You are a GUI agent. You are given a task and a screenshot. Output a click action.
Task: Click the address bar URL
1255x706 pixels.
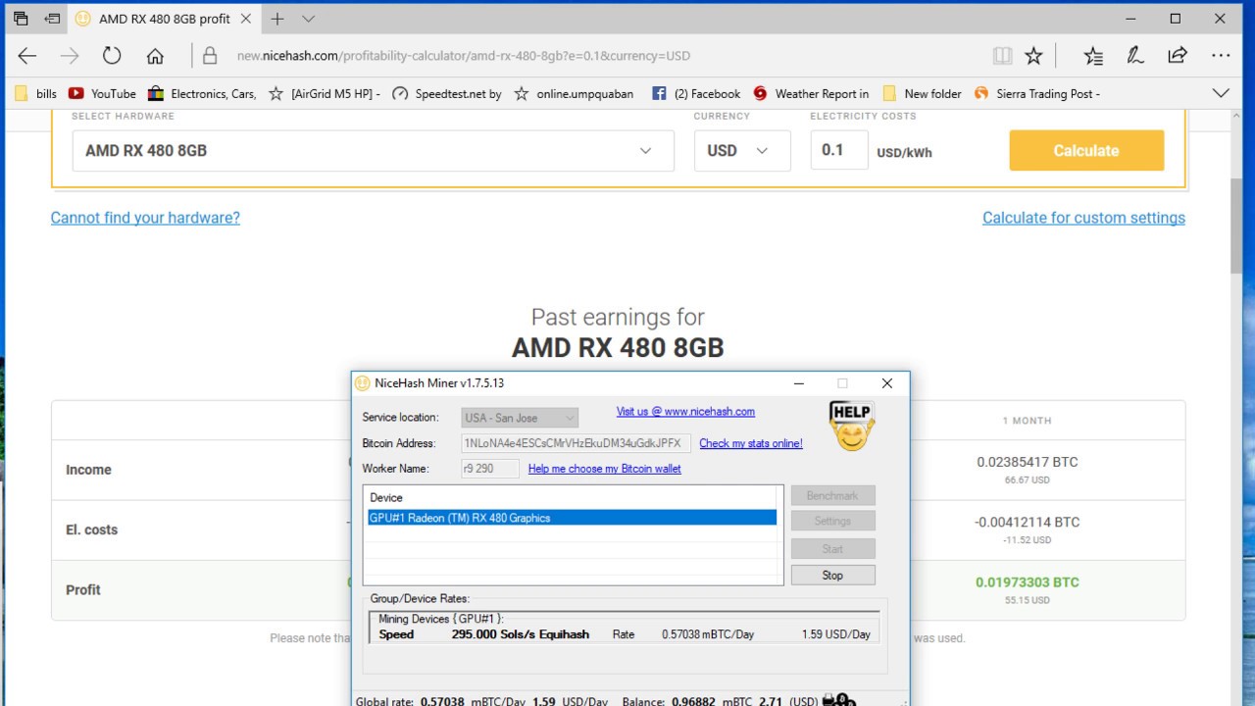(463, 56)
